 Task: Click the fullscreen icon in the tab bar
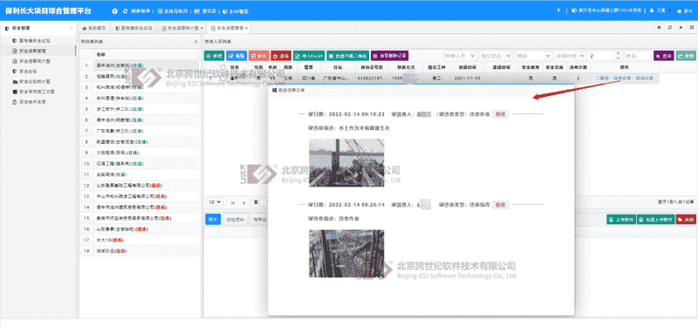[691, 28]
